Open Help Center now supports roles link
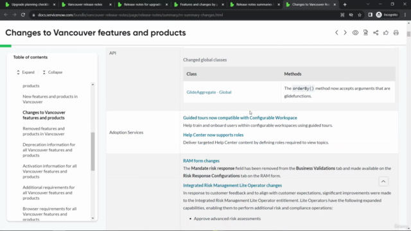 (x=213, y=135)
